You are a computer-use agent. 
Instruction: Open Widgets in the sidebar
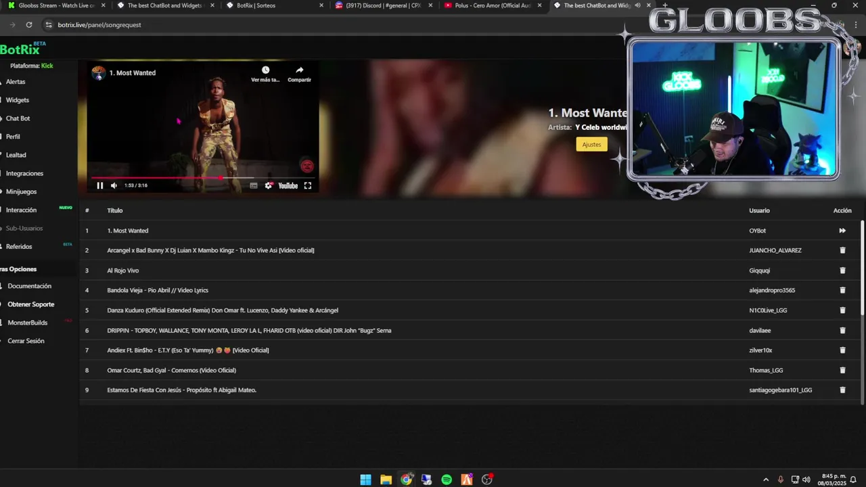pos(17,100)
